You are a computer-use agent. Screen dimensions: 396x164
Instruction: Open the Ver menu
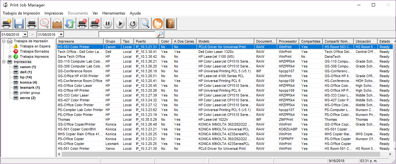pyautogui.click(x=95, y=13)
